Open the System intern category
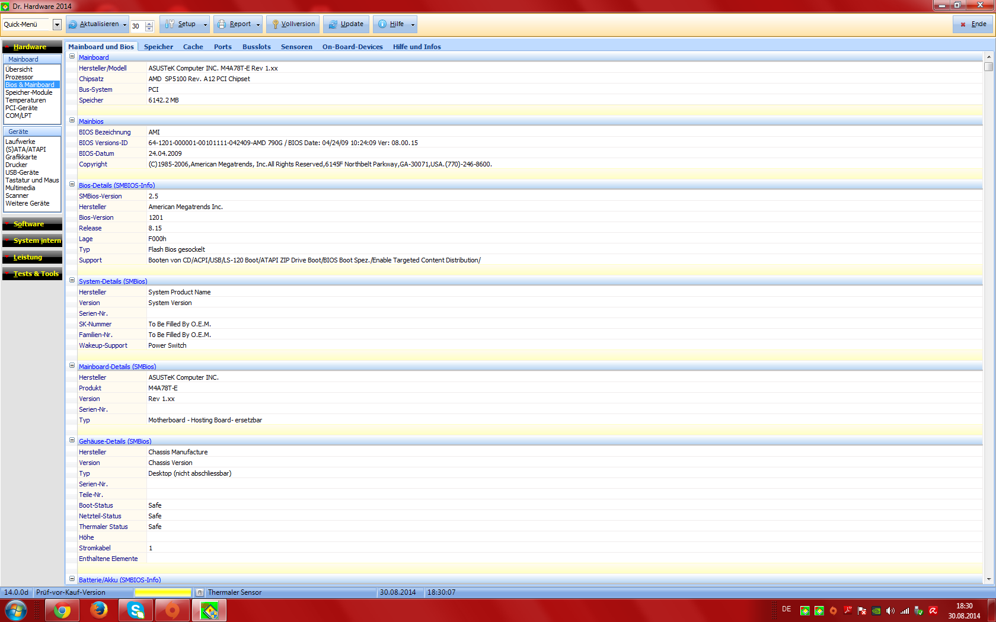The image size is (996, 622). [x=32, y=241]
